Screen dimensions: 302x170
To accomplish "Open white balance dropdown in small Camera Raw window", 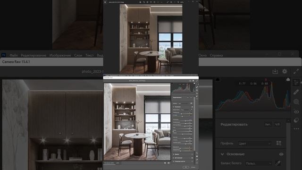I will coord(185,110).
